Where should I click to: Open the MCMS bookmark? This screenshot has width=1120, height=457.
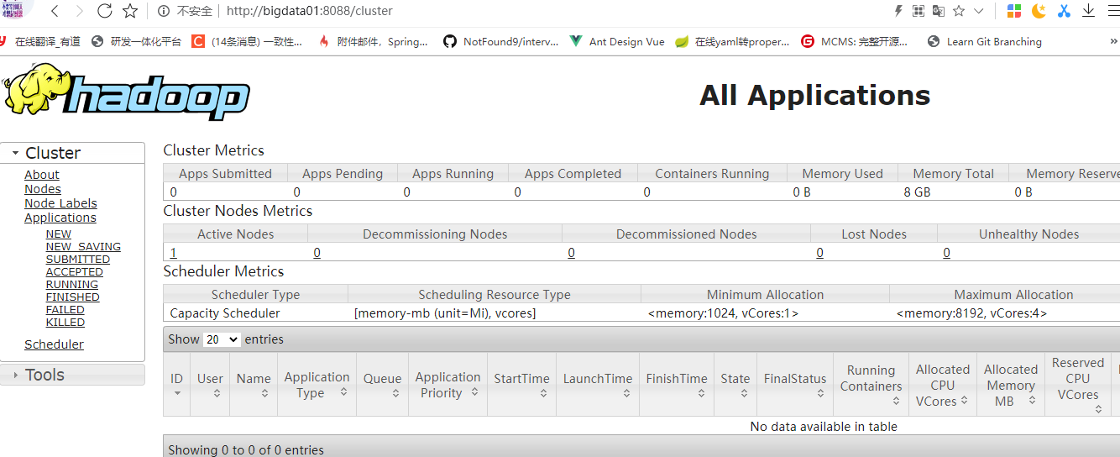point(855,41)
